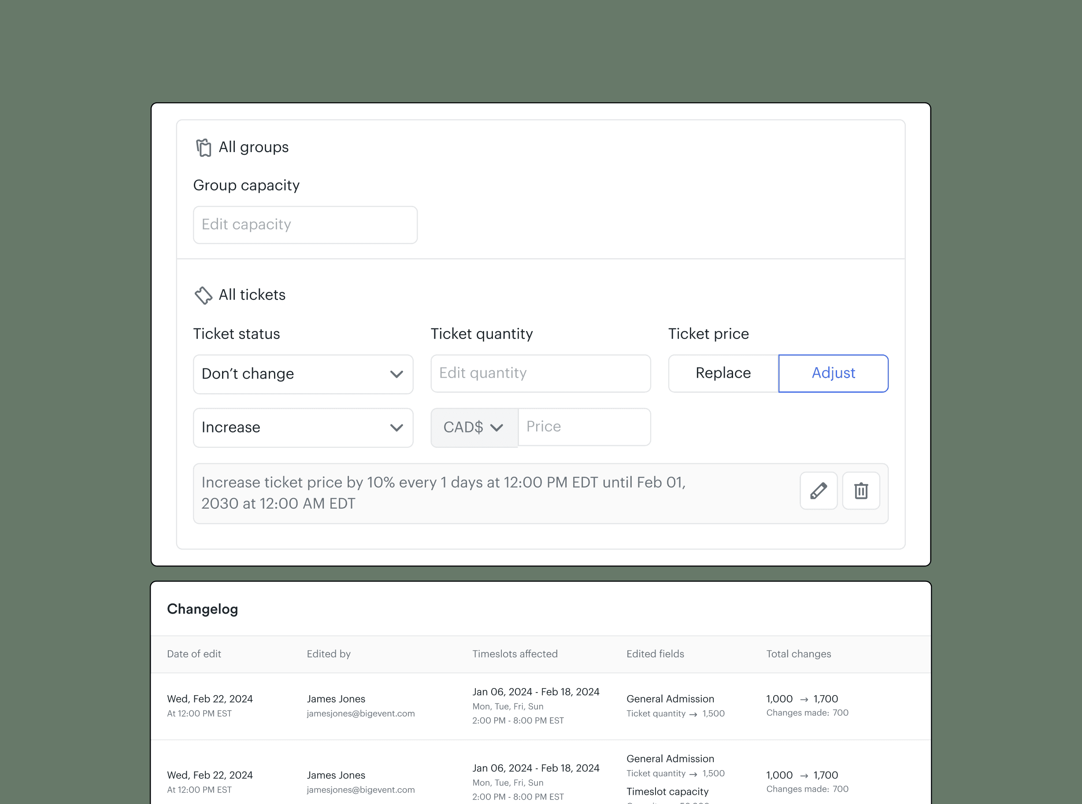Image resolution: width=1082 pixels, height=804 pixels.
Task: Click the Timeslots affected column header
Action: 515,654
